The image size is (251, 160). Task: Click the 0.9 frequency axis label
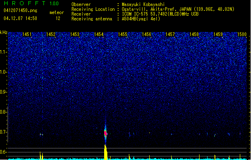3,92
